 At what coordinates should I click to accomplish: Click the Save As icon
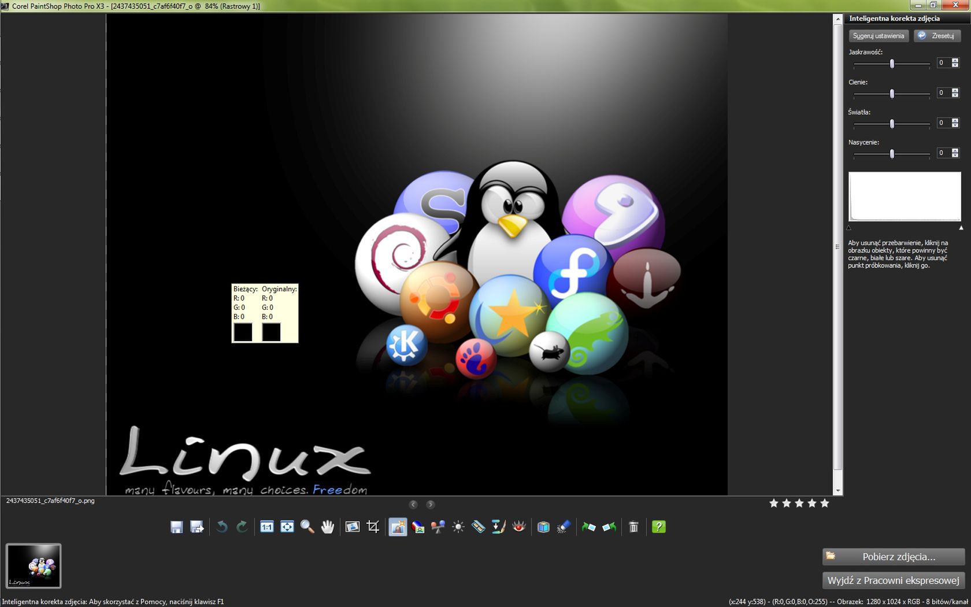197,527
